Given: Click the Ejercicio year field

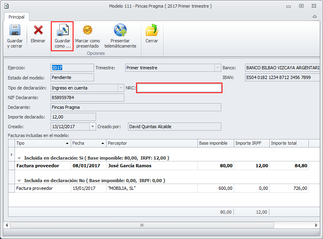Looking at the screenshot, I should click(x=72, y=68).
